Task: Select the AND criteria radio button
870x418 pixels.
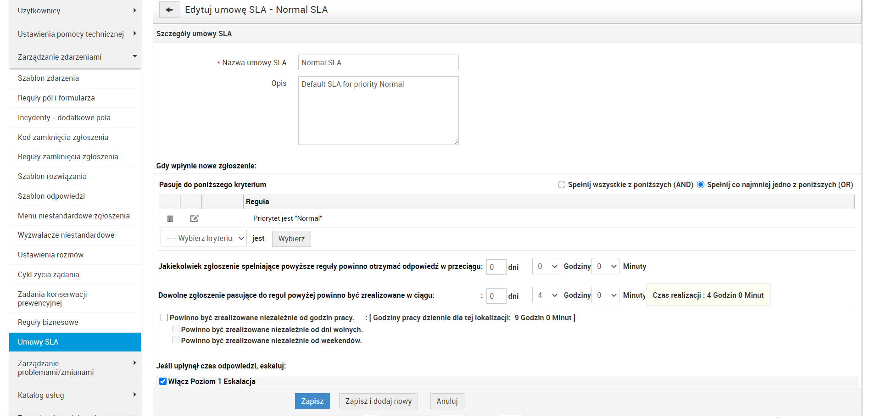Action: 561,184
